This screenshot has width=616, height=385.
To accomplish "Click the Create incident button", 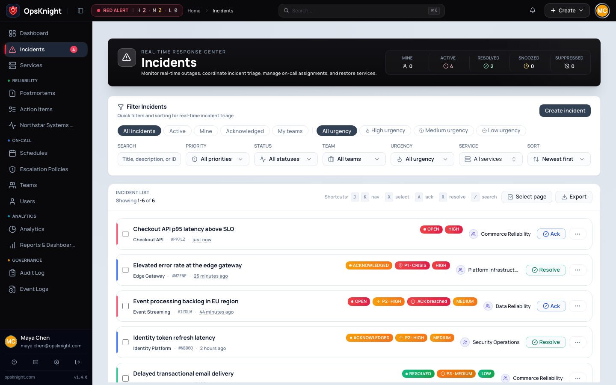I will click(x=565, y=111).
